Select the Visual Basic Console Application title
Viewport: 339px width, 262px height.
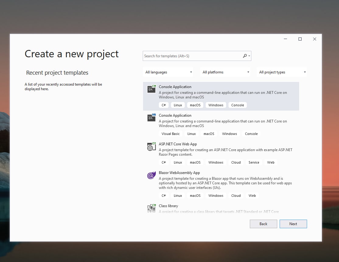175,115
